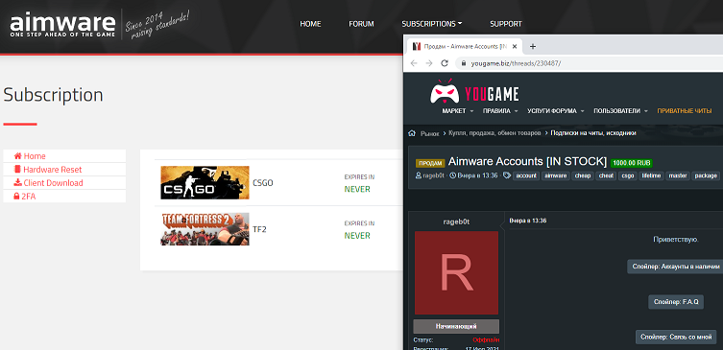Expand the SUBSCRIPTIONS dropdown menu

pyautogui.click(x=431, y=24)
